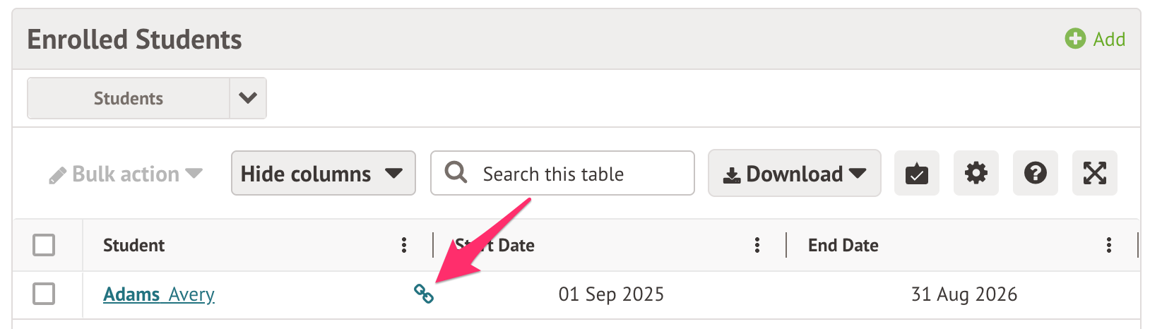Open End Date column options menu
Screen dimensions: 1150x329
tap(1109, 245)
